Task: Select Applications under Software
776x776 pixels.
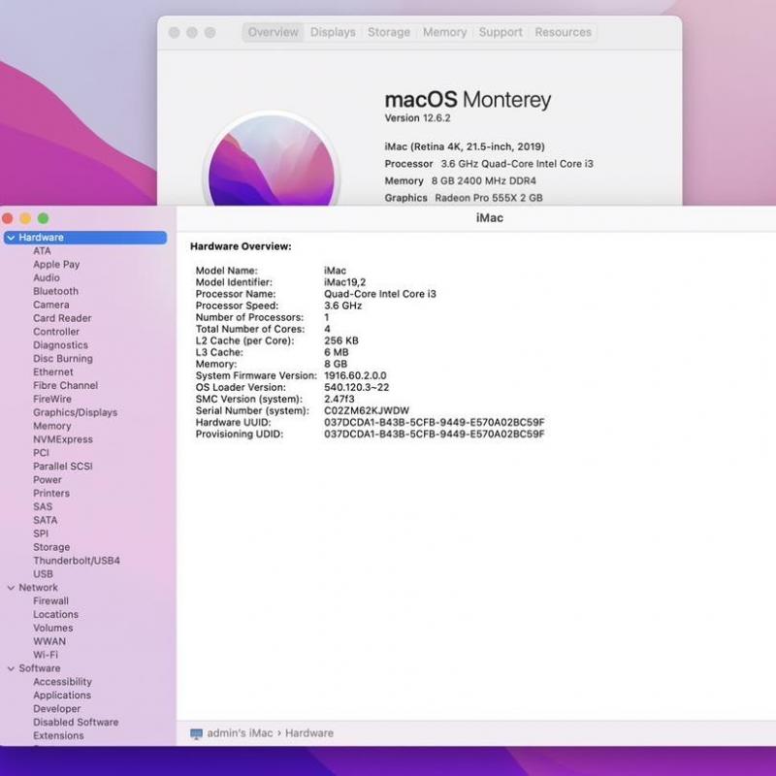Action: pyautogui.click(x=62, y=695)
